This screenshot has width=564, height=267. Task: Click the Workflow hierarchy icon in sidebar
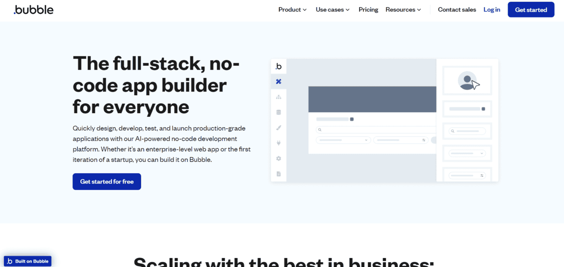279,97
